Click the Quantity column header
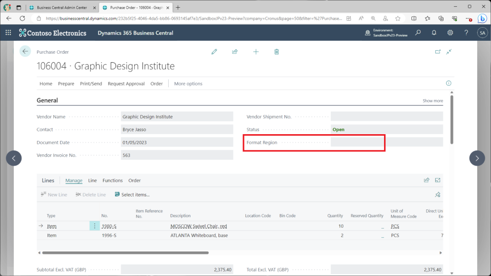This screenshot has height=276, width=491. pyautogui.click(x=335, y=216)
